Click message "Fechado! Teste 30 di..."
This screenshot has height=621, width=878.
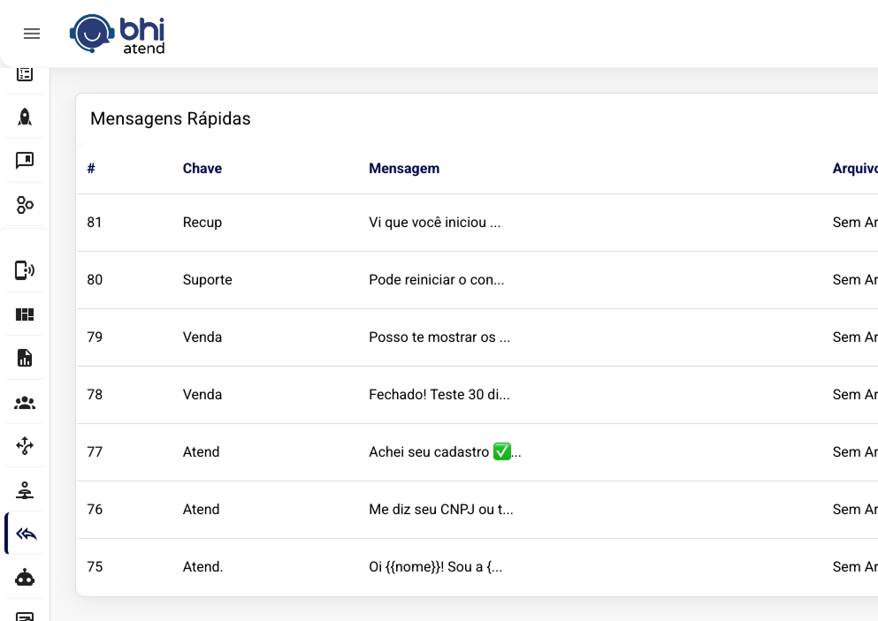(x=439, y=395)
